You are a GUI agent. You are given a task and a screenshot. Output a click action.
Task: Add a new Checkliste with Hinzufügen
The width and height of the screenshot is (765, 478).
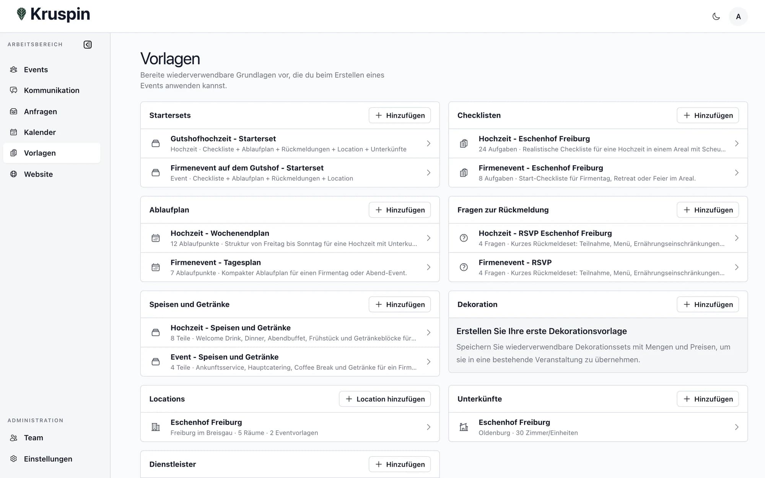pyautogui.click(x=708, y=115)
